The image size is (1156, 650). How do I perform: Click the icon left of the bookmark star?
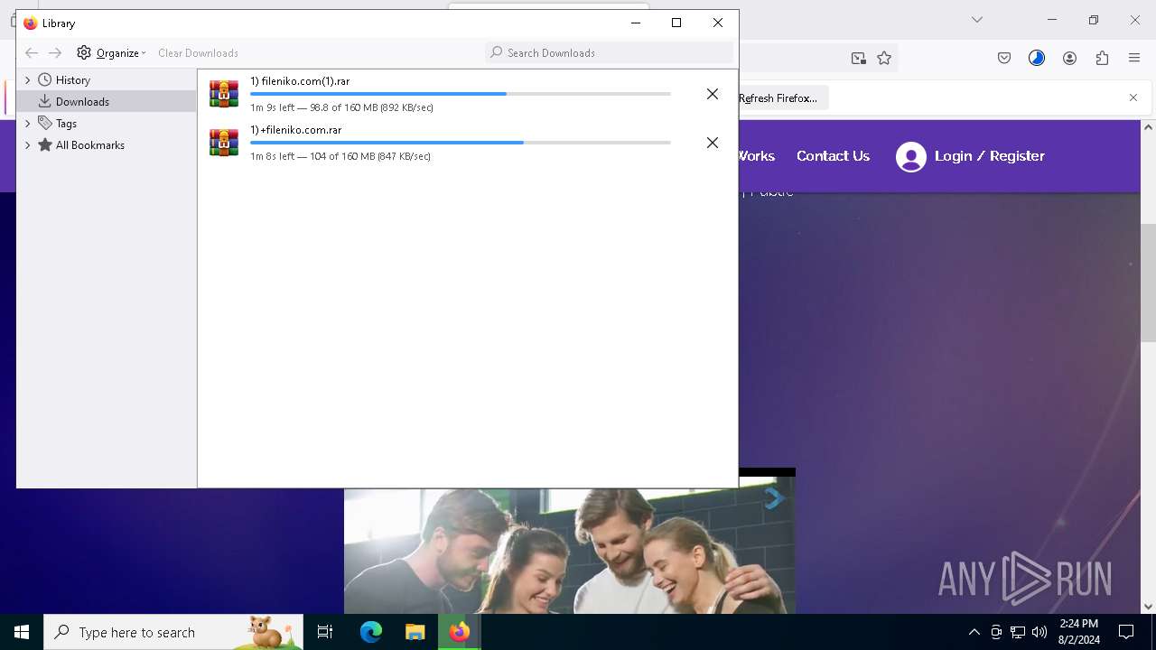858,58
